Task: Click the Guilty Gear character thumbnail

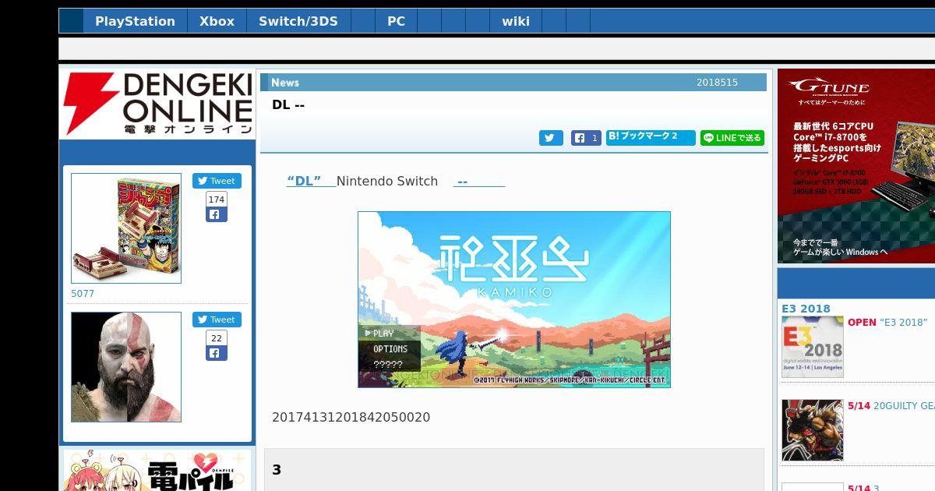Action: tap(813, 430)
